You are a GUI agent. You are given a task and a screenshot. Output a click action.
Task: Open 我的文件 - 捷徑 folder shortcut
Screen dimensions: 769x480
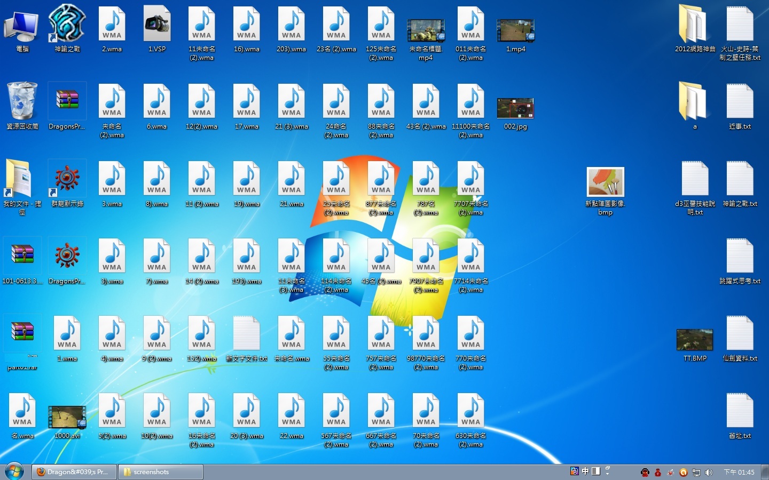(x=22, y=187)
